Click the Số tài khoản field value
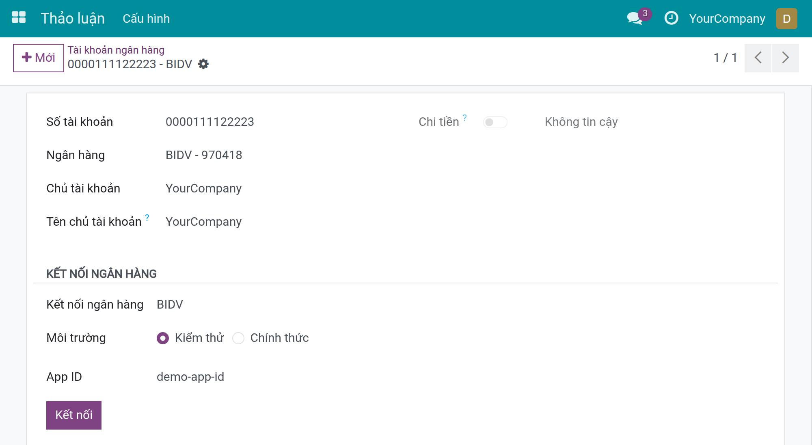The image size is (812, 445). click(210, 122)
